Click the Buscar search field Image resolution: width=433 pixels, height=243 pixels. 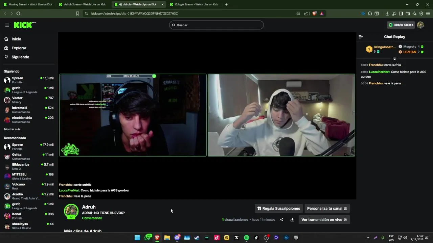click(216, 25)
